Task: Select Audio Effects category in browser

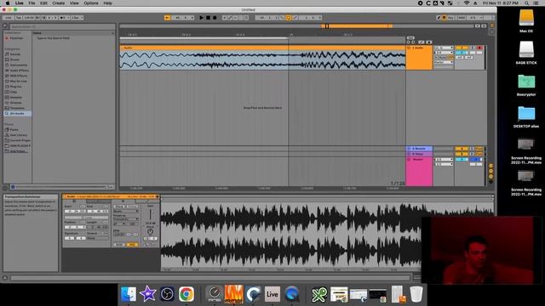Action: pos(19,71)
